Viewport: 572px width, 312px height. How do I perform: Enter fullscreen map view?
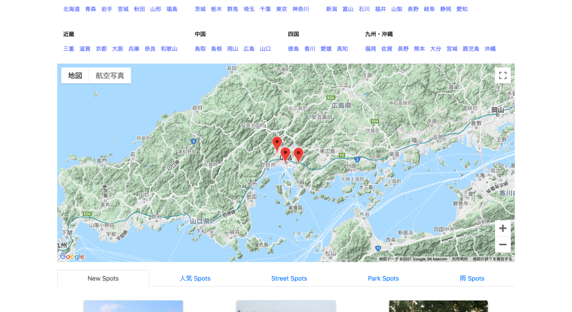502,75
